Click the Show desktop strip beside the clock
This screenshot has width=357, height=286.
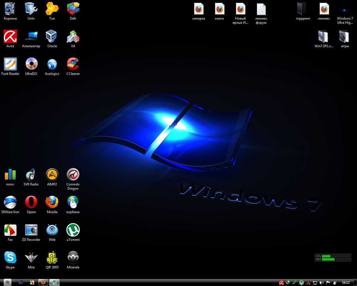pos(355,283)
